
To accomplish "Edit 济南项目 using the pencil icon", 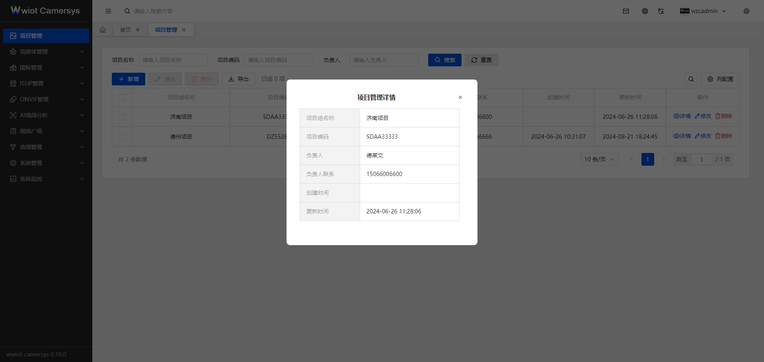I will coord(703,116).
